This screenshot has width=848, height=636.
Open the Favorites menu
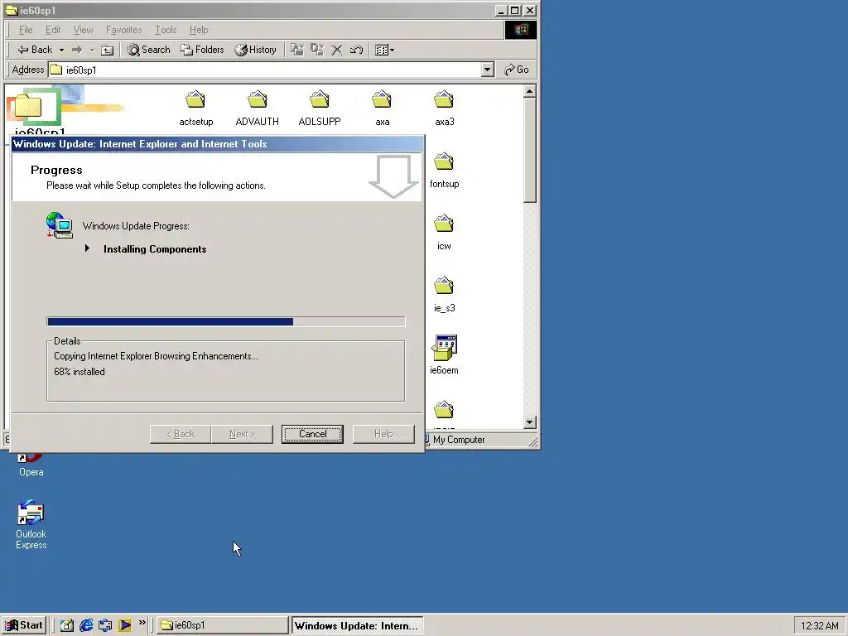pos(124,30)
